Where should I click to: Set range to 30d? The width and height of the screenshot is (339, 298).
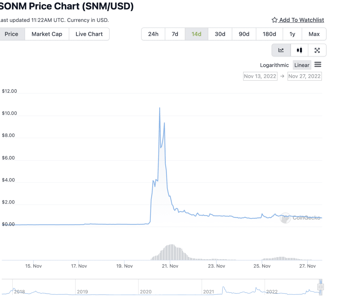(220, 34)
